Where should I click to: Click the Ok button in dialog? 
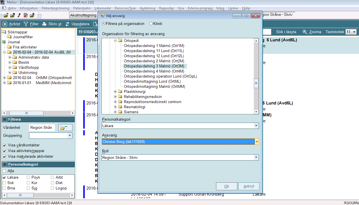click(x=227, y=186)
